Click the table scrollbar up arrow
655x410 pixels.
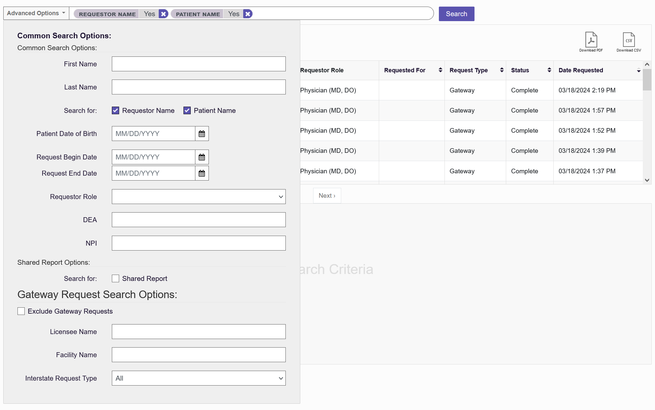tap(647, 64)
